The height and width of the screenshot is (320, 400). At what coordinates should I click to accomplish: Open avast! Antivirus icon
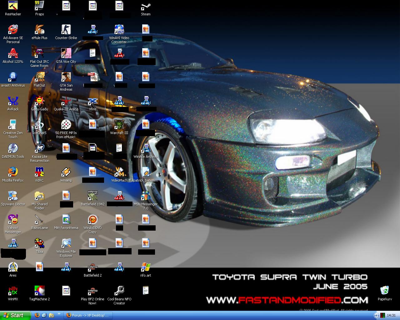(x=13, y=80)
